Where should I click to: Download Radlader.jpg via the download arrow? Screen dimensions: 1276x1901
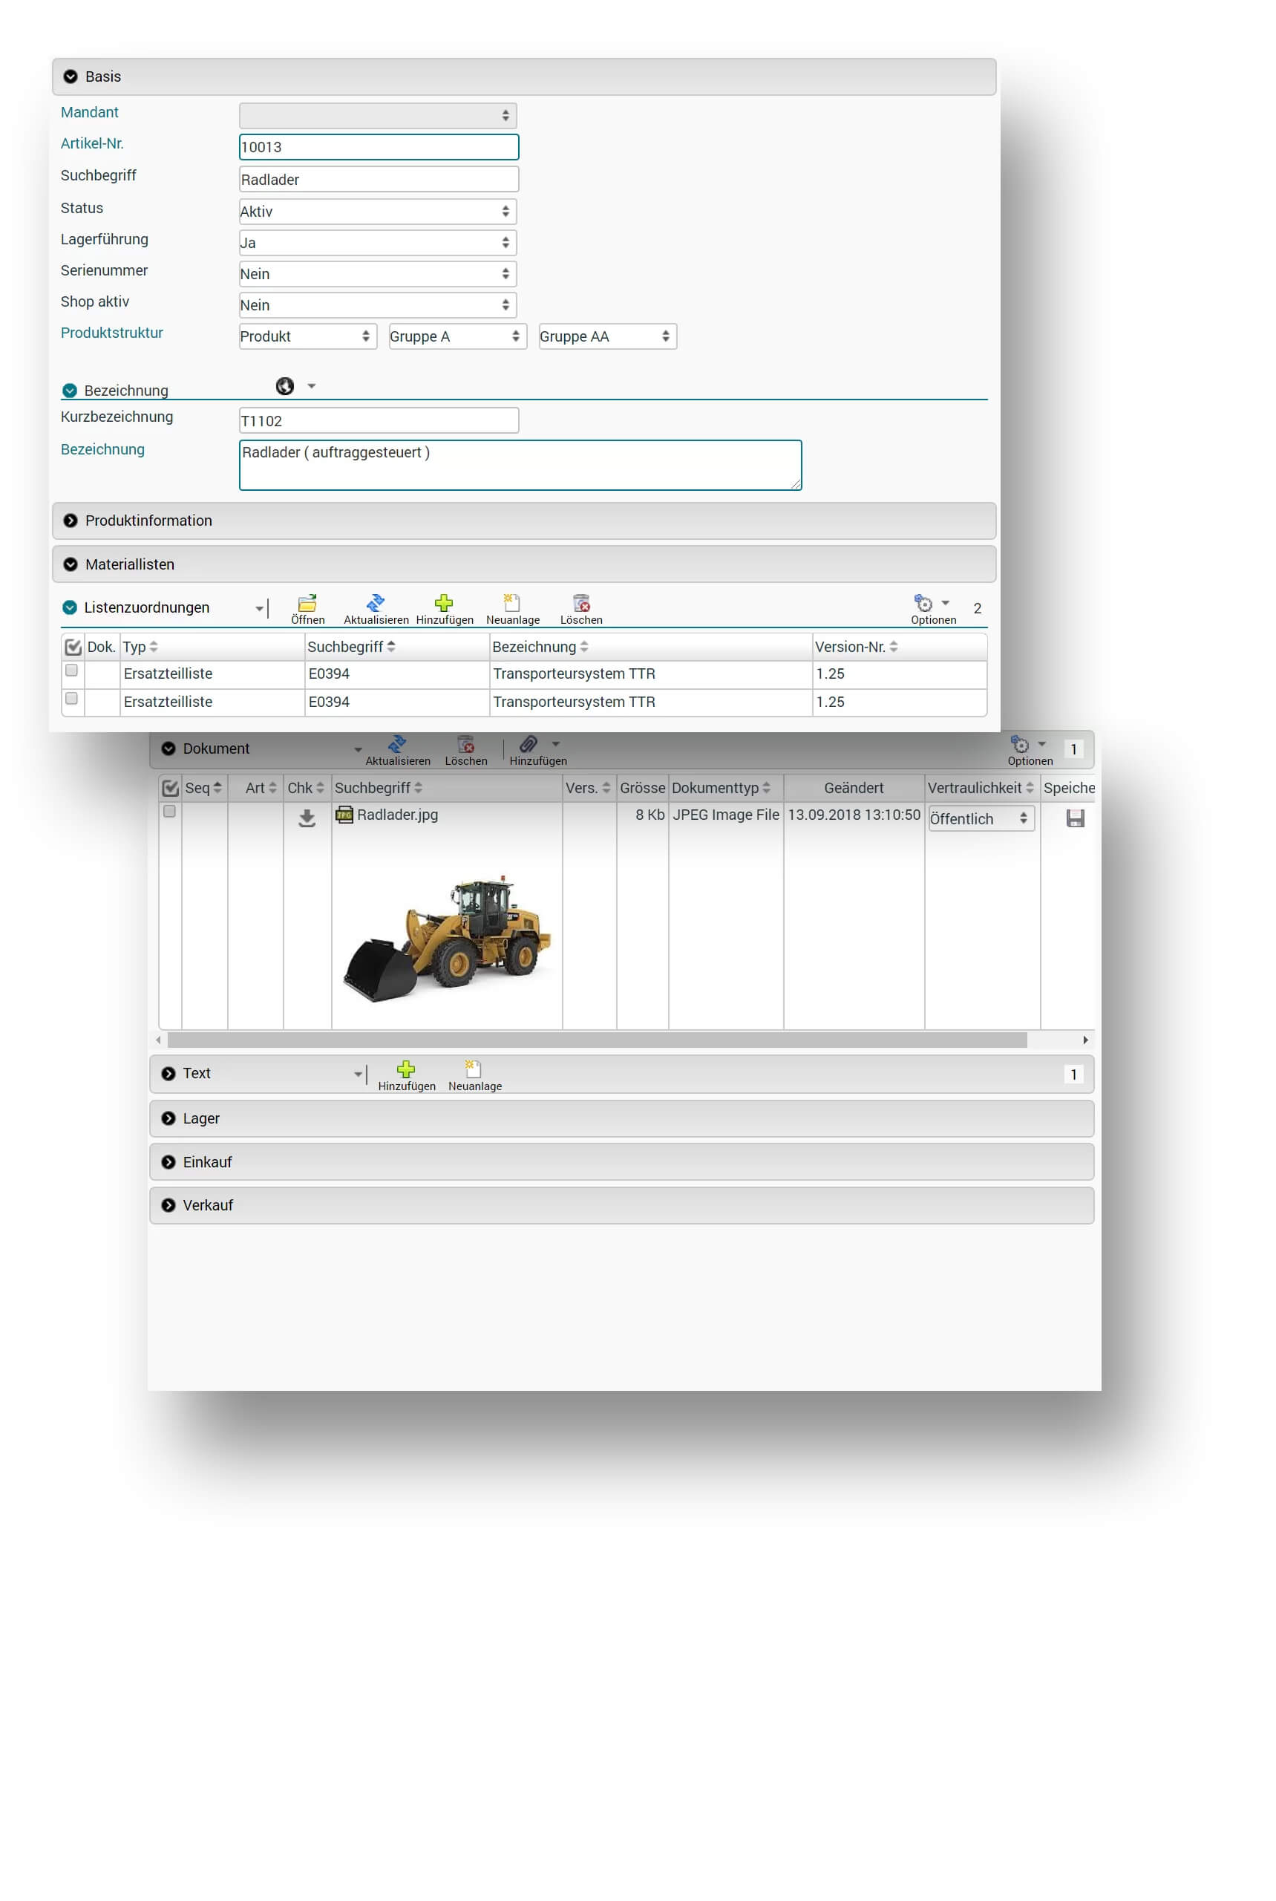pos(307,818)
